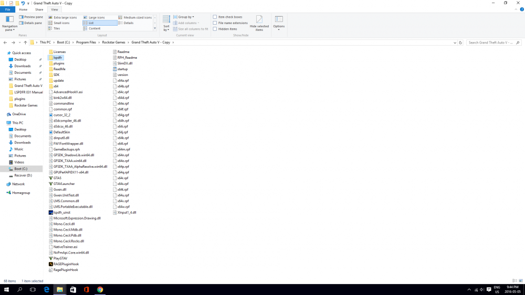
Task: Select the startup file
Action: pos(120,69)
